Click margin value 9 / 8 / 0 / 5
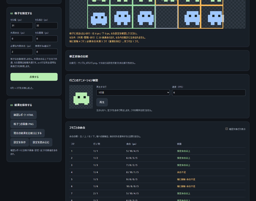The width and height of the screenshot is (256, 201). (132, 179)
